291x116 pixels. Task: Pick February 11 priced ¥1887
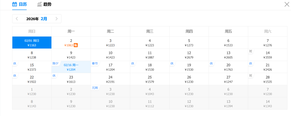(150, 55)
